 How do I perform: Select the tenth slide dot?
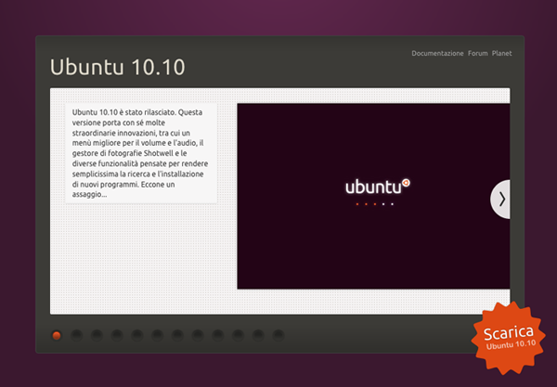[238, 335]
